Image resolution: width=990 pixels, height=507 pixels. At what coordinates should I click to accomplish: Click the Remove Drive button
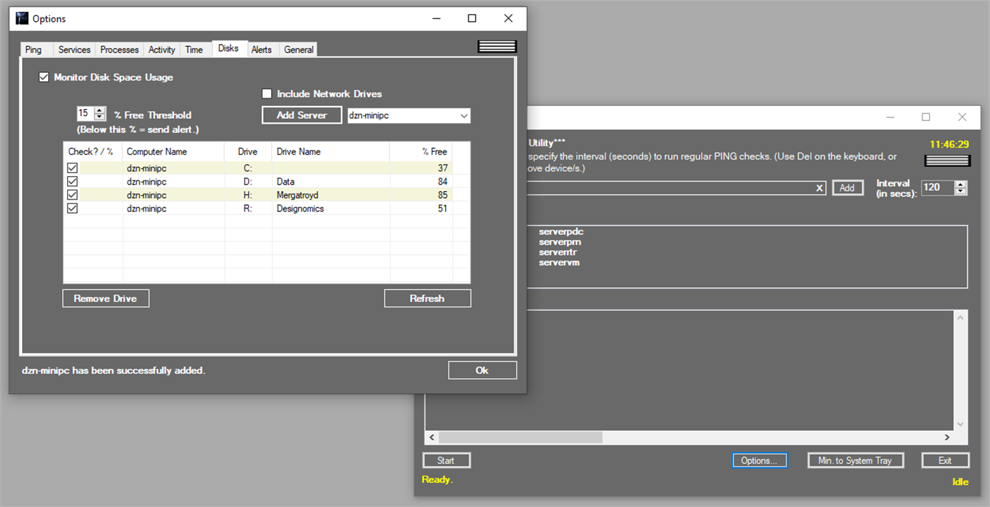tap(106, 298)
